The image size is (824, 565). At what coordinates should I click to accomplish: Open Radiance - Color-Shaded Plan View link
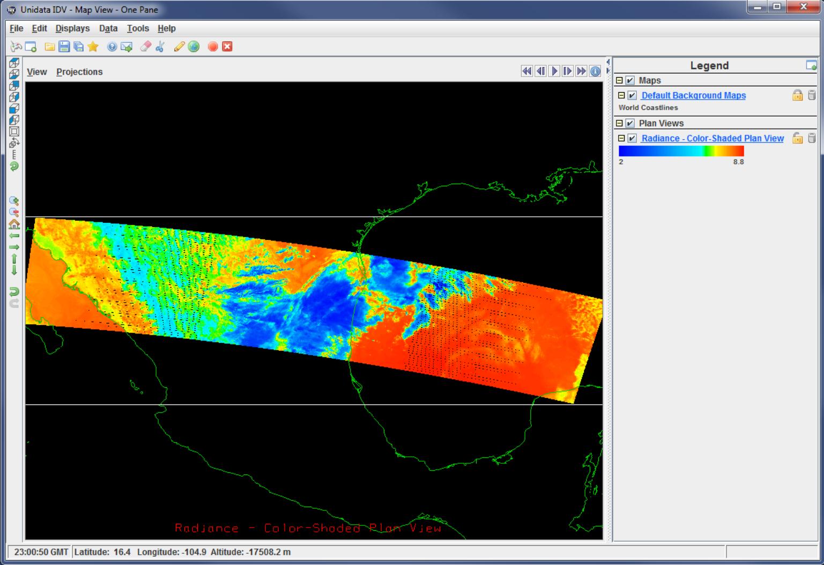click(x=712, y=138)
